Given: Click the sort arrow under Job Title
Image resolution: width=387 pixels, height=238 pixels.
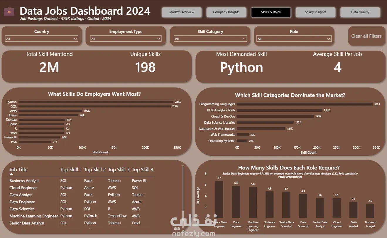Looking at the screenshot, I should tap(11, 174).
